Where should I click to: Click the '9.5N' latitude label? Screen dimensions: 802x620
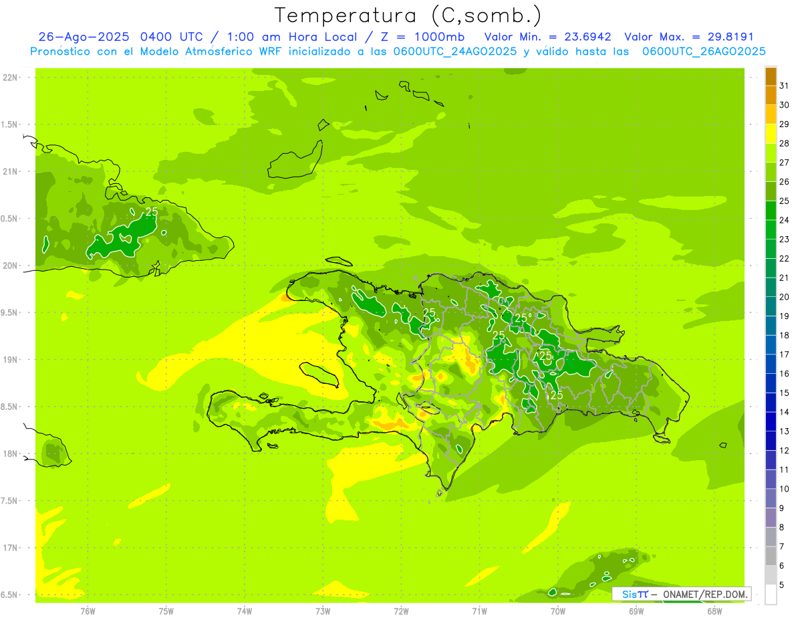tap(9, 312)
